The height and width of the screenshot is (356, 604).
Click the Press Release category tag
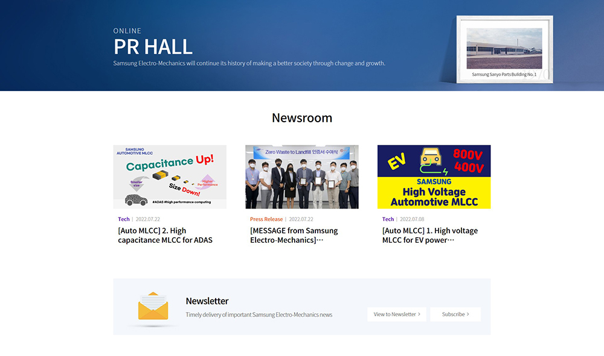(x=266, y=219)
